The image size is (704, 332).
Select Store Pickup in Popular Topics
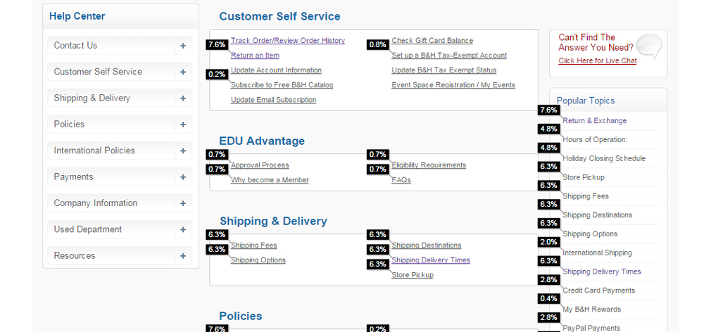(583, 177)
